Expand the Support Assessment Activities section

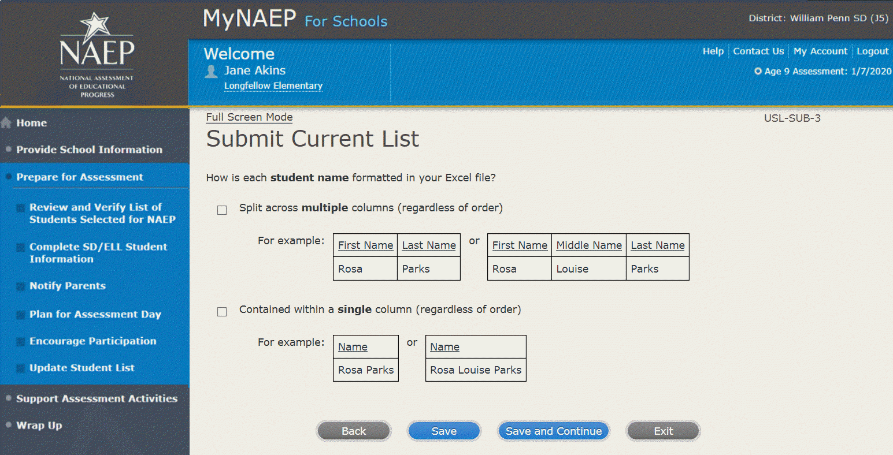coord(97,398)
